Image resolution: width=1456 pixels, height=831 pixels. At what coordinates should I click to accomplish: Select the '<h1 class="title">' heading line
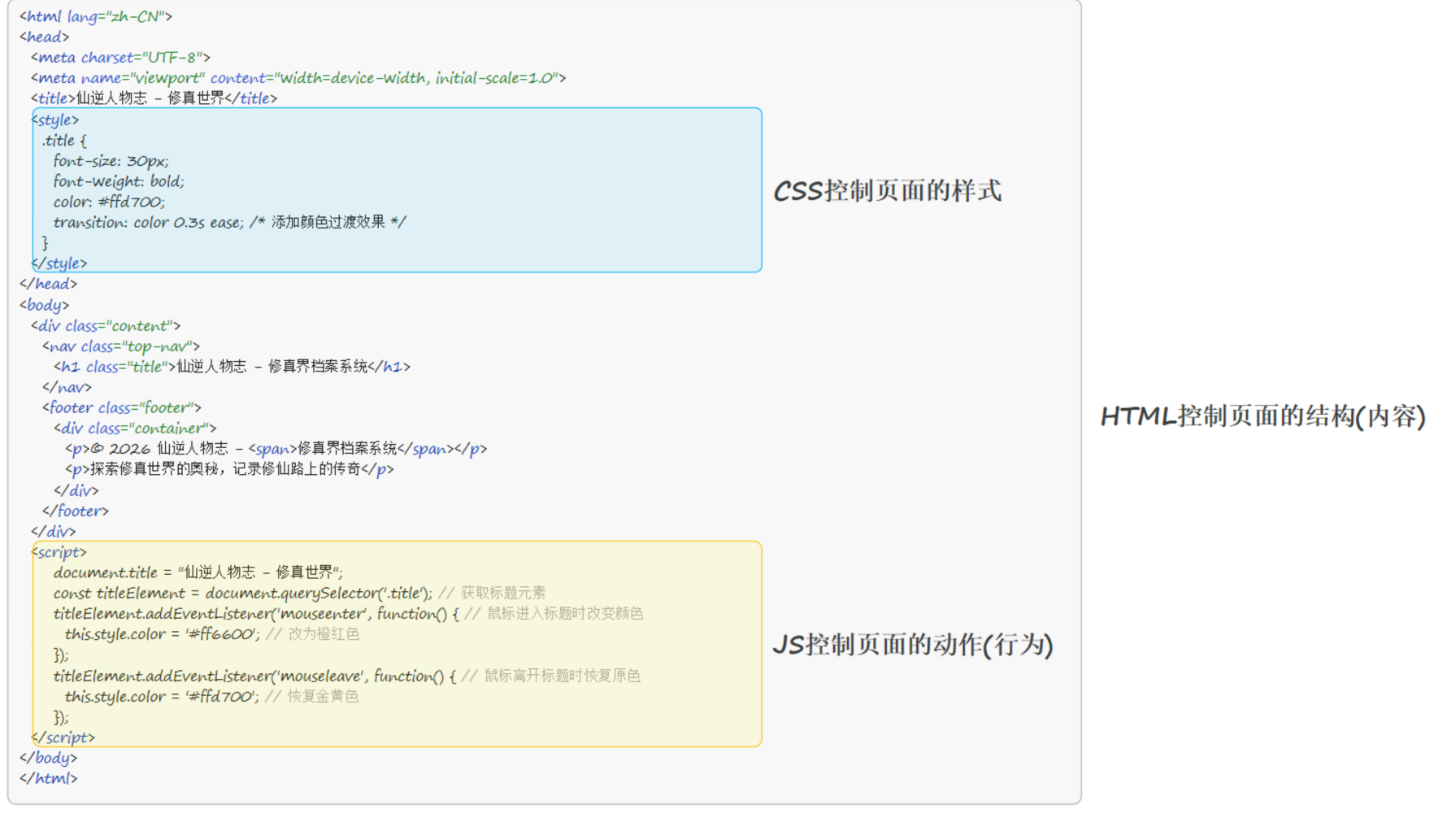coord(233,367)
